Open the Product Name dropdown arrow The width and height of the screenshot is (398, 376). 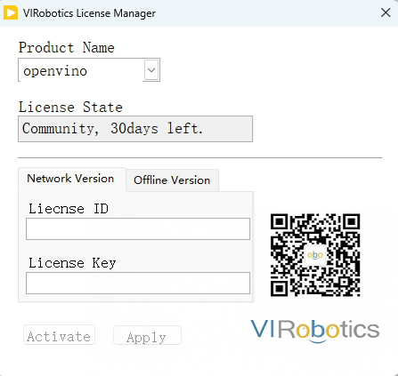[x=151, y=70]
